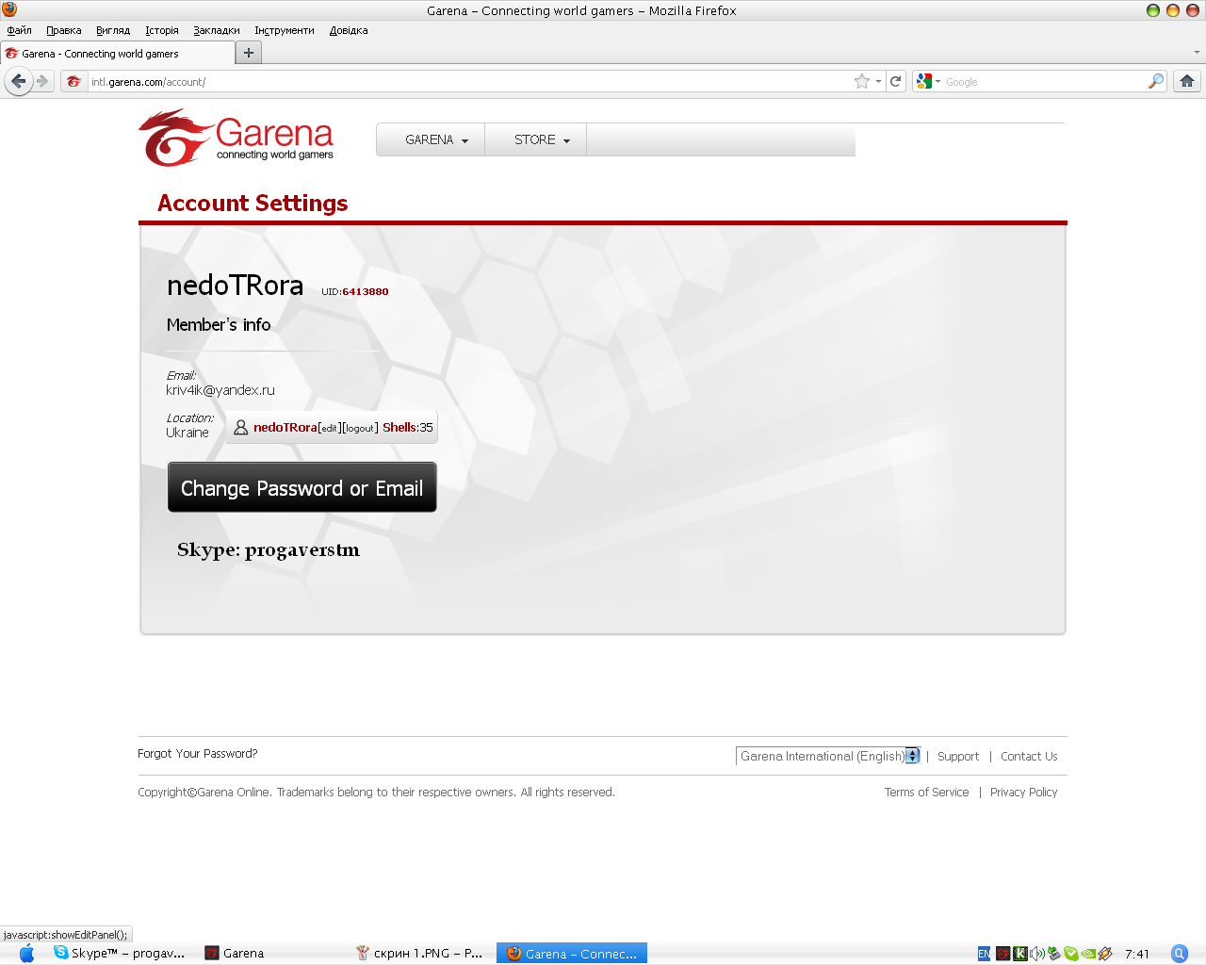Click the Skype status tray icon
The image size is (1206, 965).
click(1071, 954)
